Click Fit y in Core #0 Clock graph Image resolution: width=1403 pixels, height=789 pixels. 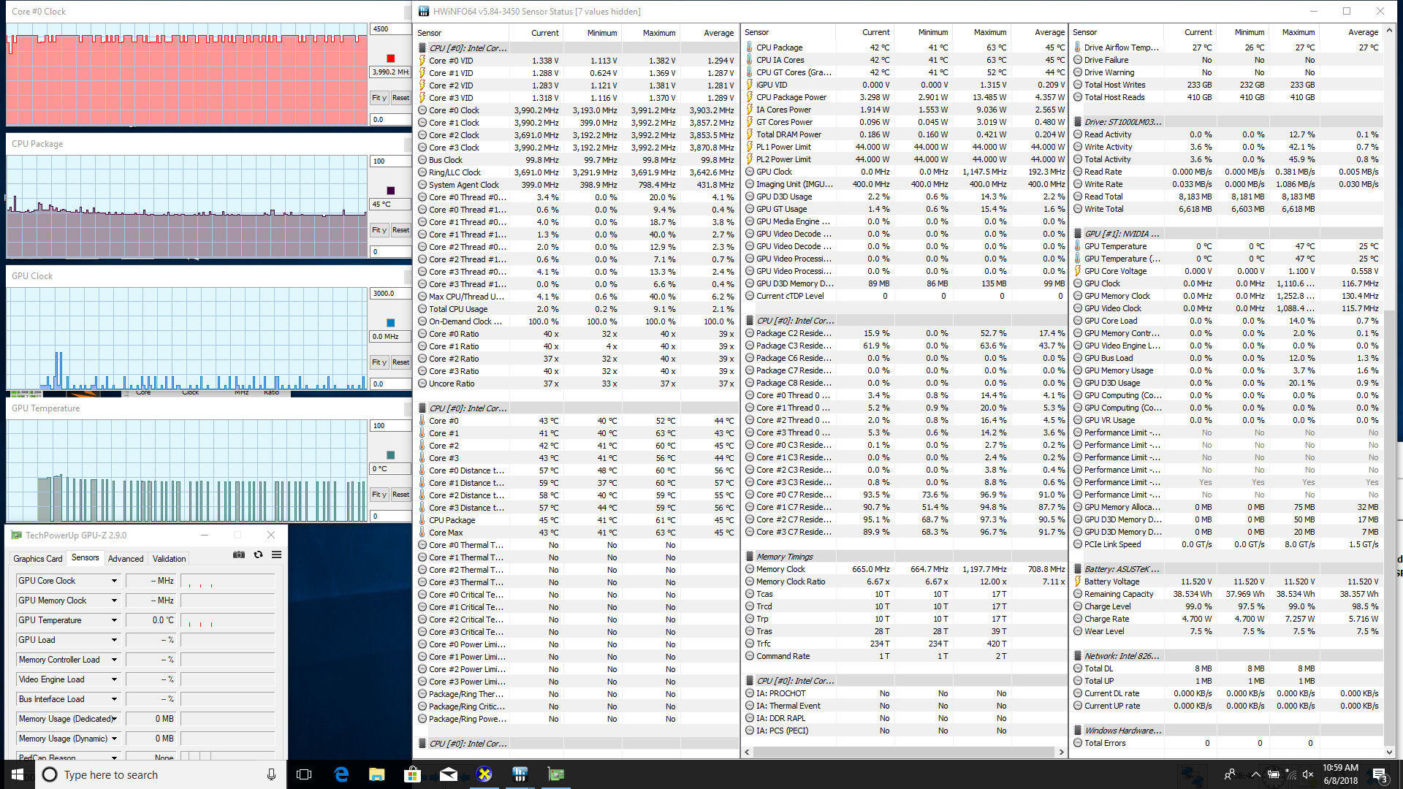coord(379,97)
